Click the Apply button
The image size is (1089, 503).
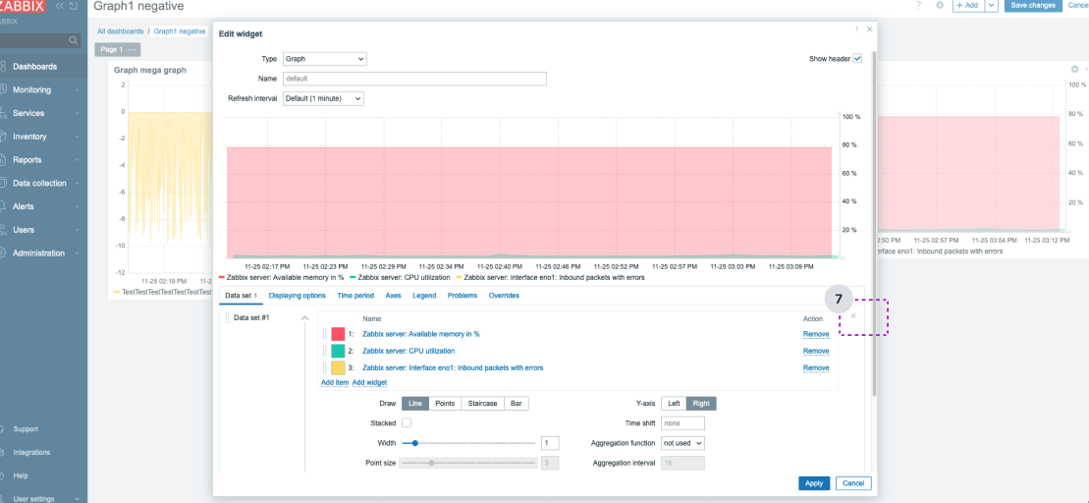click(814, 483)
